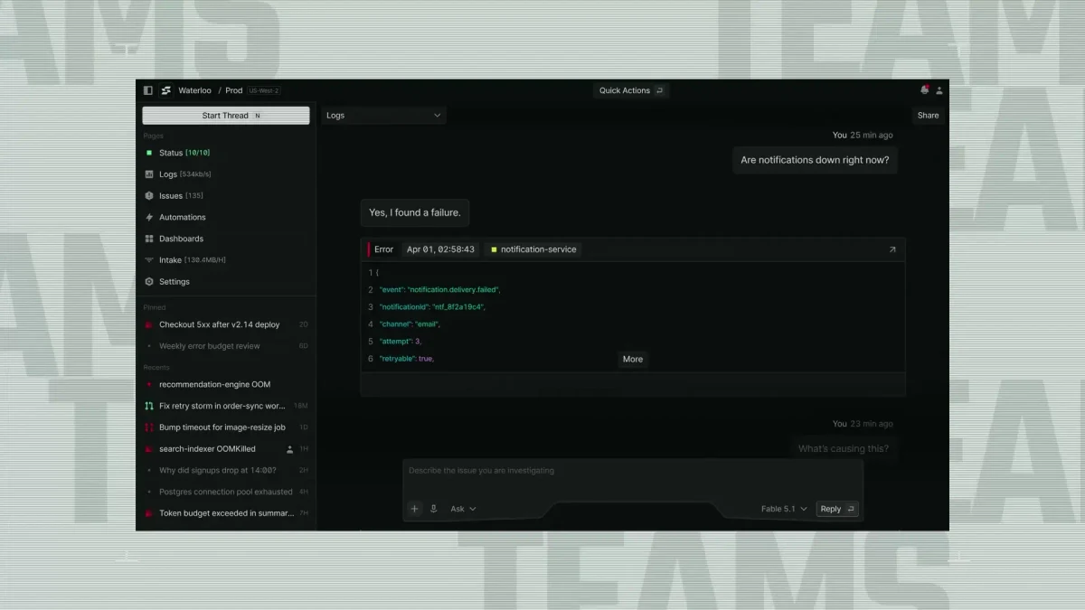1085x610 pixels.
Task: Click the Issues hexagon icon
Action: [149, 196]
